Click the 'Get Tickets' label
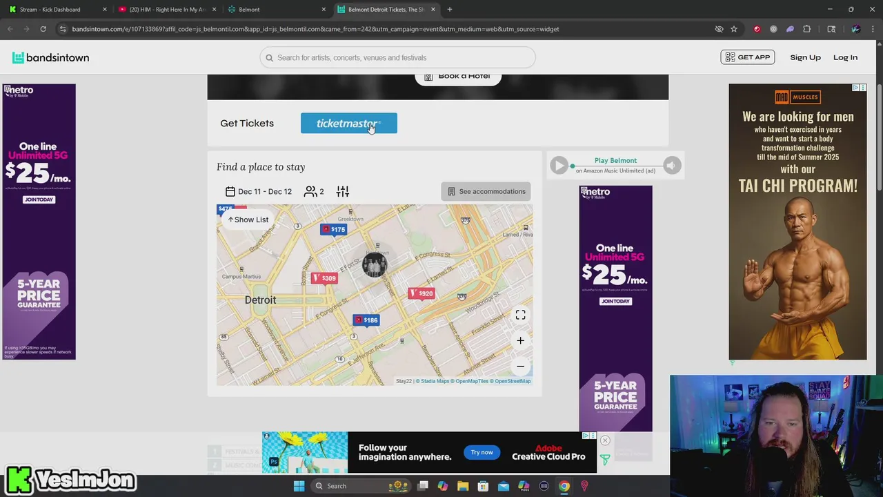 point(247,123)
